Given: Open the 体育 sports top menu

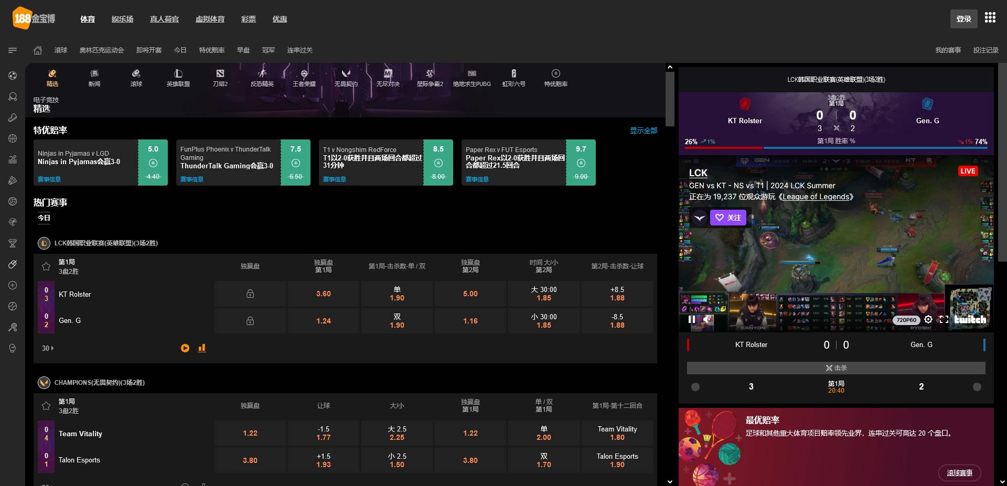Looking at the screenshot, I should click(x=88, y=19).
